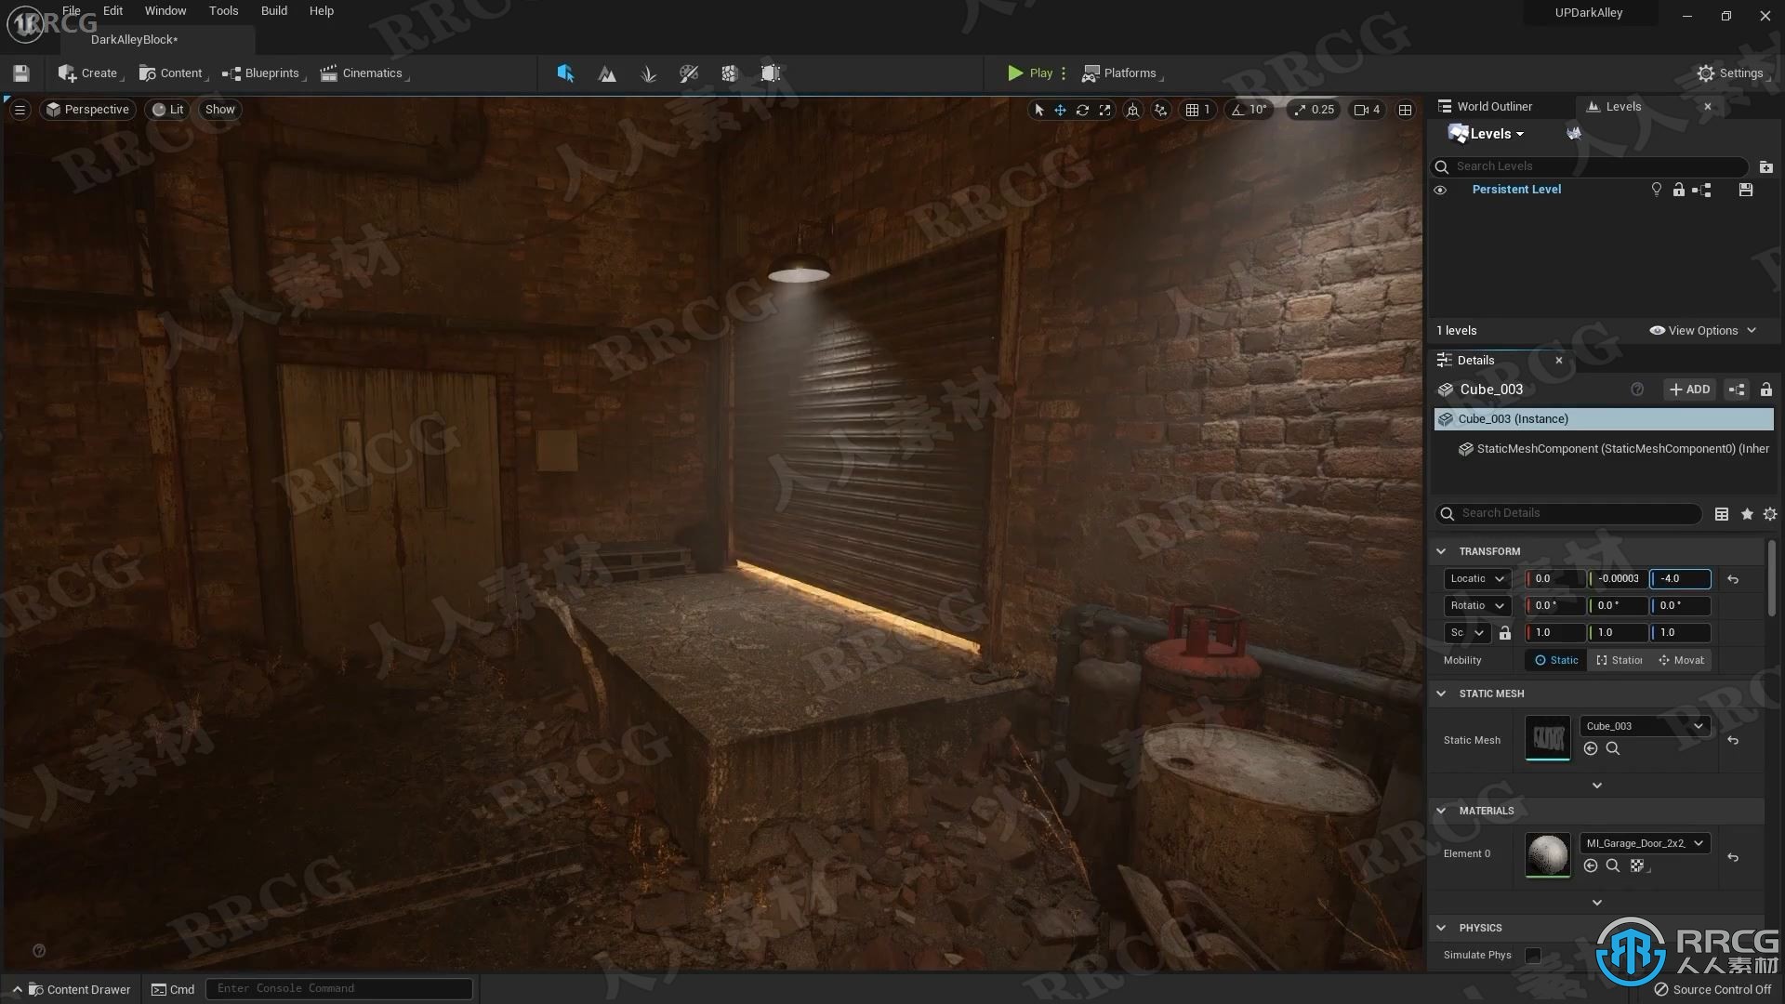The height and width of the screenshot is (1004, 1785).
Task: Click the M1_Garage_Door_2x2 material thumbnail
Action: tap(1547, 852)
